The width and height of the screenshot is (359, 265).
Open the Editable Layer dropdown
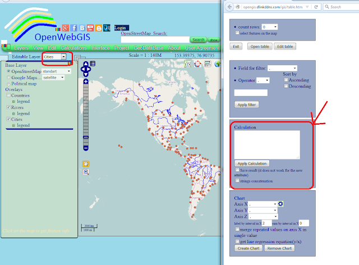54,57
